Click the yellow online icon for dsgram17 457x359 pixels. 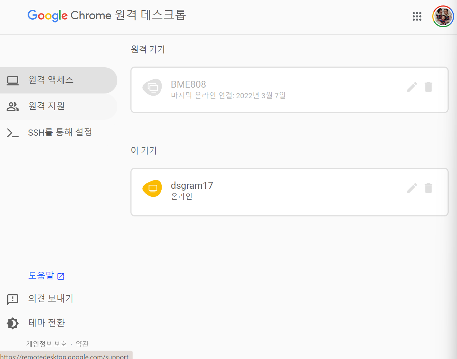(x=152, y=188)
